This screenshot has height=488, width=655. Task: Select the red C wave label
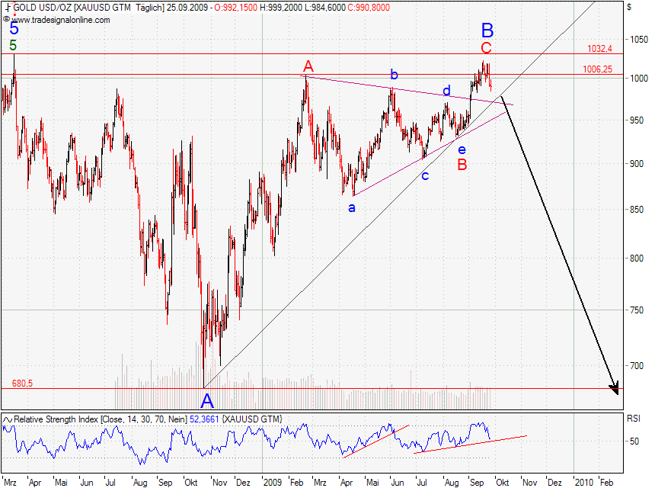[486, 48]
